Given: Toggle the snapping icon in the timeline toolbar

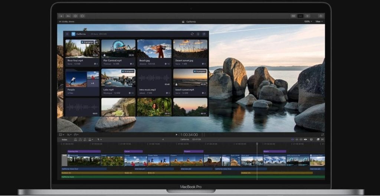Looking at the screenshot, I should pyautogui.click(x=305, y=140).
